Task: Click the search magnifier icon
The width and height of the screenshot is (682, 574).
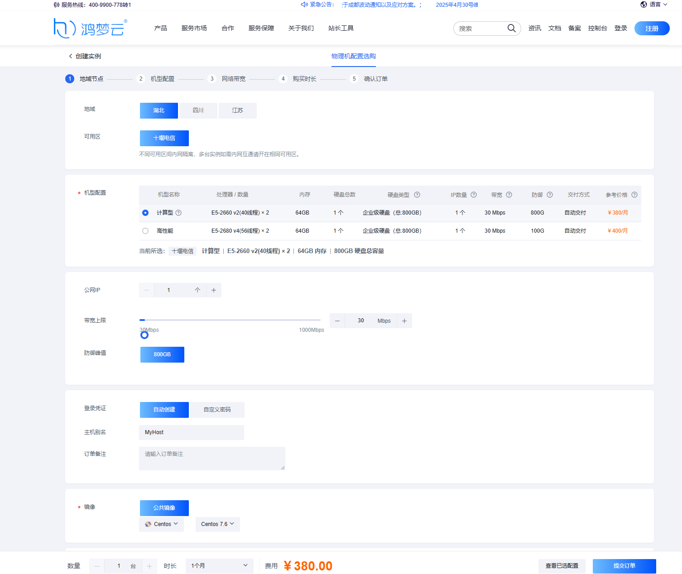Action: 511,28
